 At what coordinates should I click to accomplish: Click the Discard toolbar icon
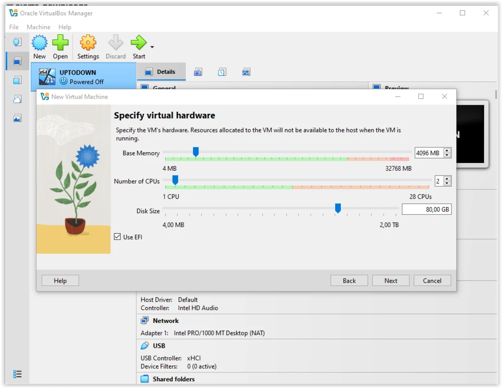coord(116,46)
